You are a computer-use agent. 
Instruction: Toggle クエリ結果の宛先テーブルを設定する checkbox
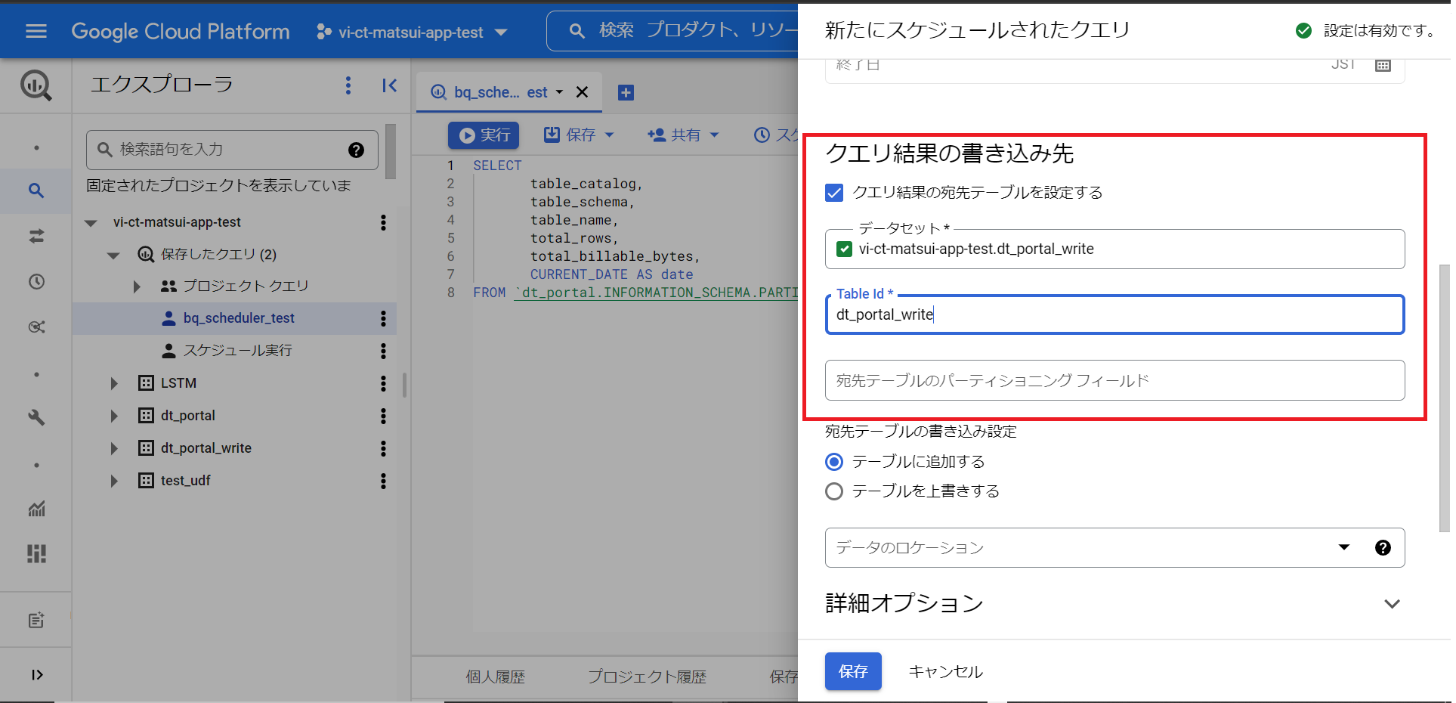point(834,193)
